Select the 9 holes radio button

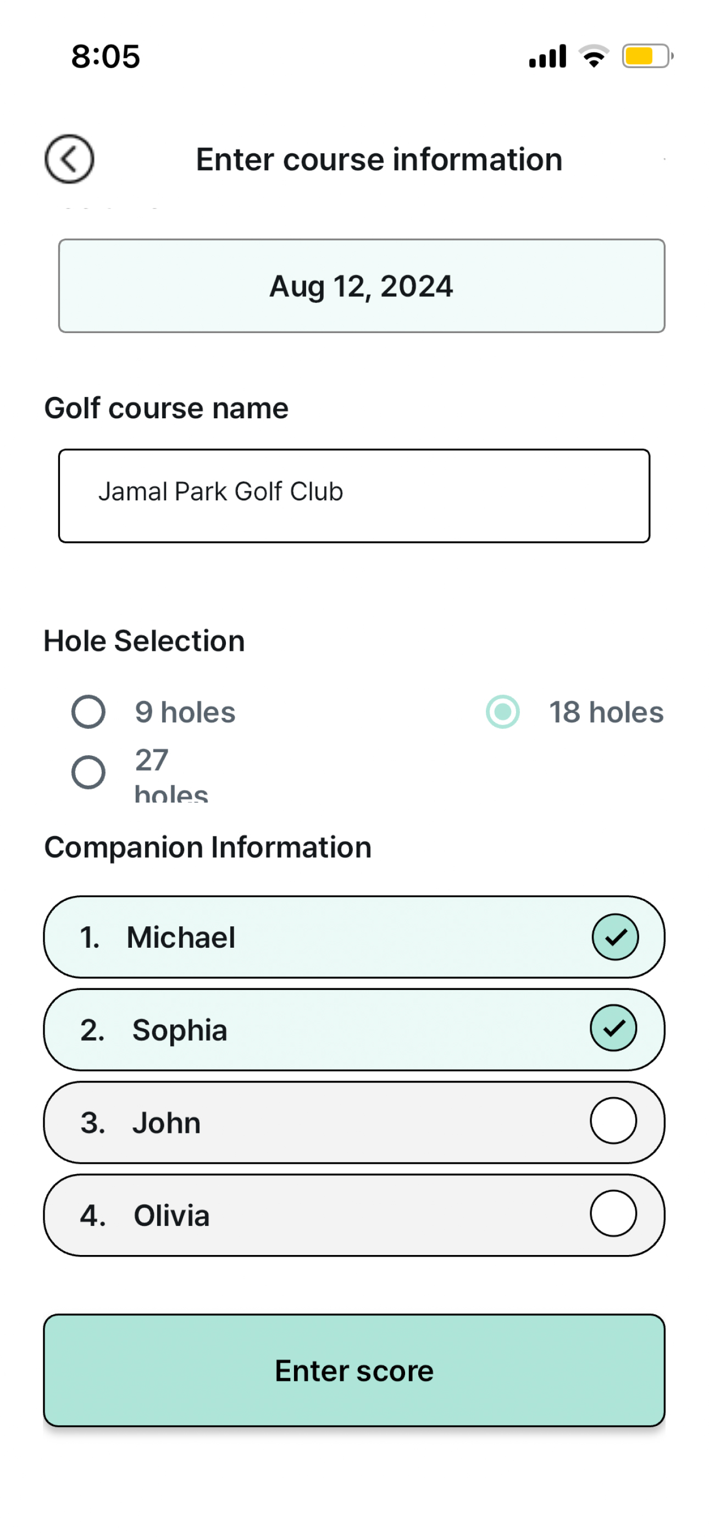tap(88, 712)
